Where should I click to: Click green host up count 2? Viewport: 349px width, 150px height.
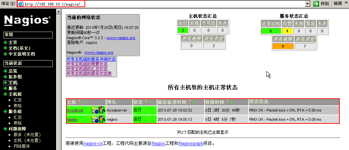pos(183,30)
